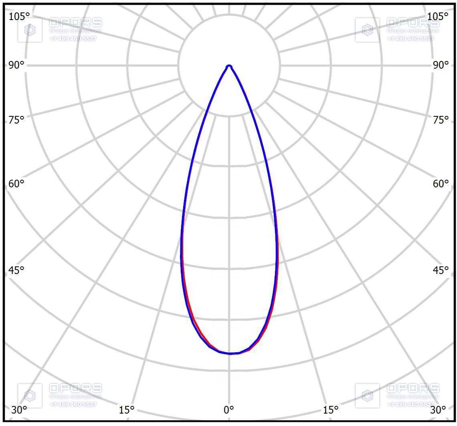
Task: Click the right 75° axis label
Action: coord(441,120)
